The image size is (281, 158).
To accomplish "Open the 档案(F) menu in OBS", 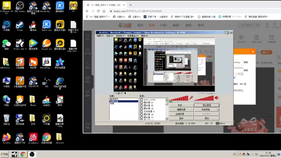I will (100, 36).
